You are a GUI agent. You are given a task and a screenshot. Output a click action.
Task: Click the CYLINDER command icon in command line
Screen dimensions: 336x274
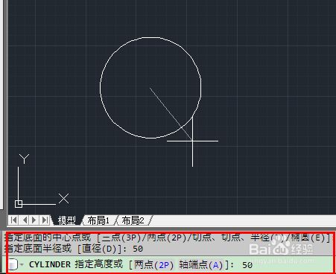pyautogui.click(x=13, y=264)
